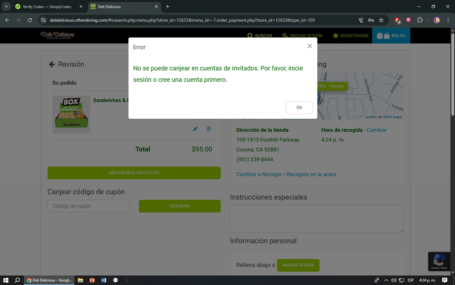Focus the Código de cupón field
This screenshot has height=285, width=455.
[88, 206]
